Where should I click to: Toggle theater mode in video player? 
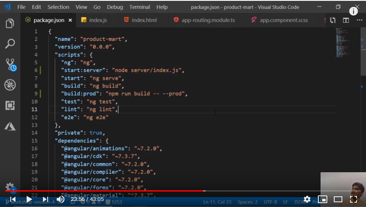(338, 199)
